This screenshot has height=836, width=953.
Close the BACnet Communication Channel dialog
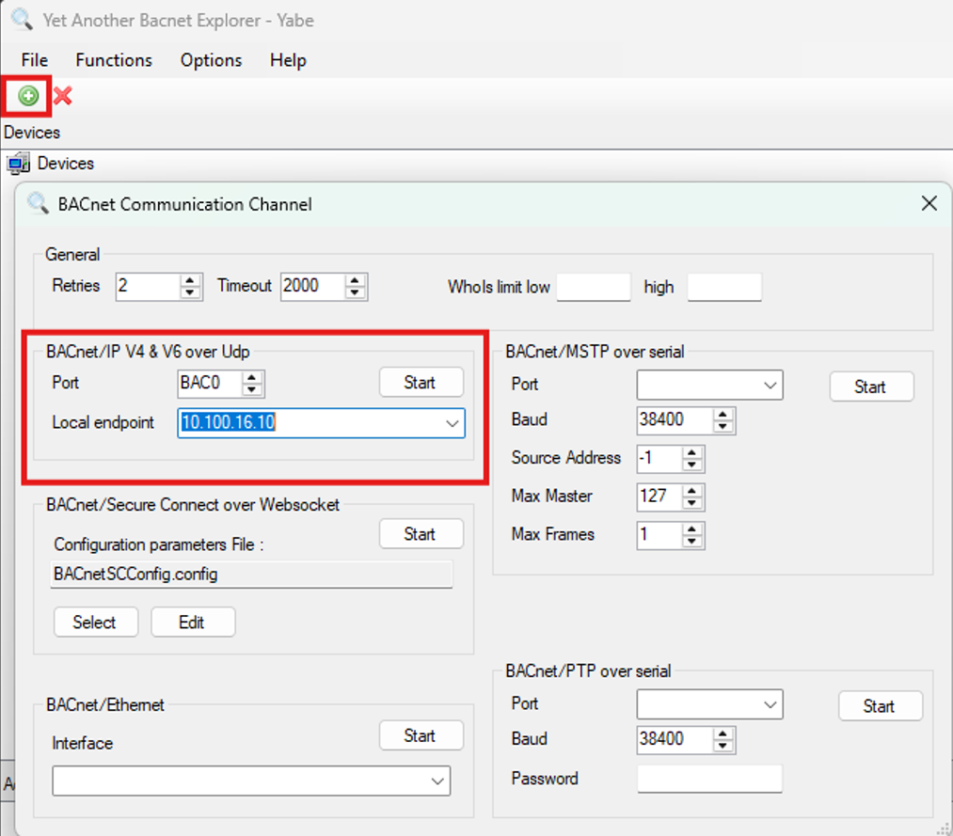click(x=929, y=203)
